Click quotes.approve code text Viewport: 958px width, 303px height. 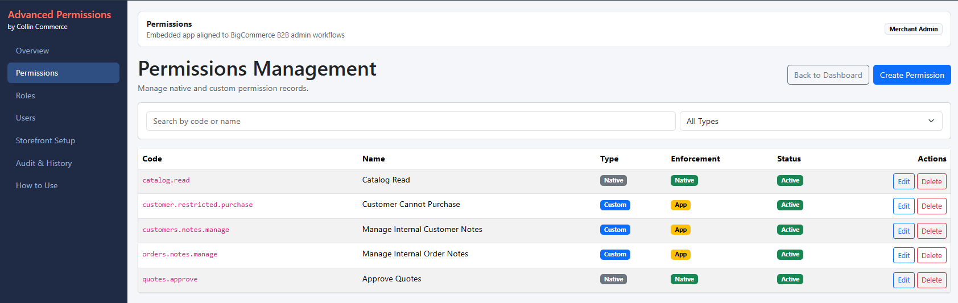coord(170,279)
